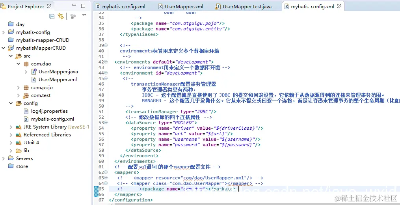Click the UserMapper.java interface file icon
Image resolution: width=400 pixels, height=205 pixels.
click(34, 71)
